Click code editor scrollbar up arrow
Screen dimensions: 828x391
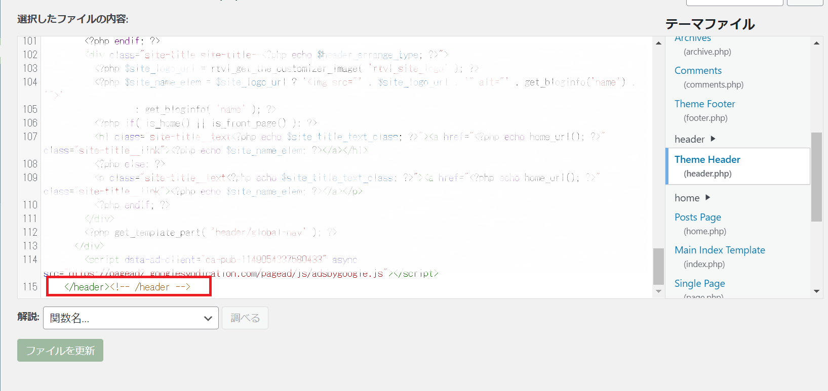coord(658,43)
